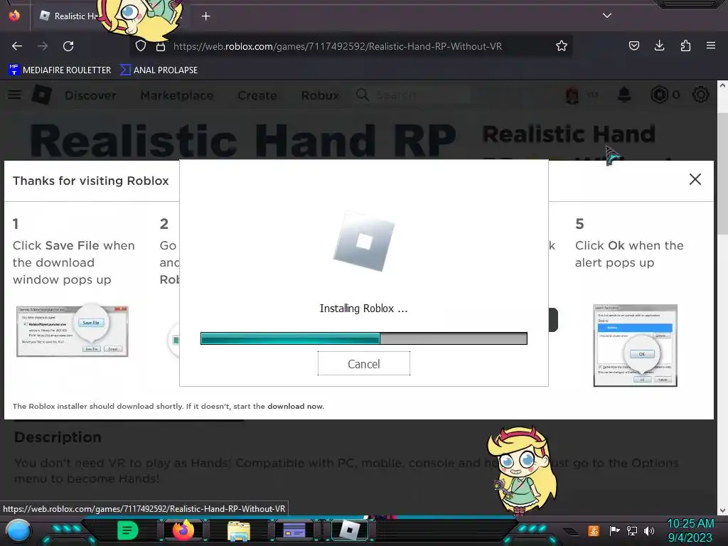The height and width of the screenshot is (546, 728).
Task: Open the green notes app on taskbar
Action: point(127,530)
